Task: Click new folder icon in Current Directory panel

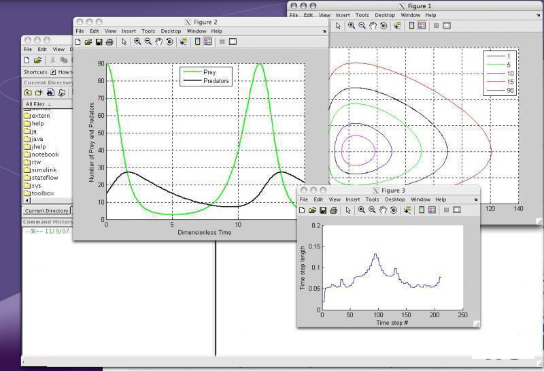Action: click(x=39, y=93)
